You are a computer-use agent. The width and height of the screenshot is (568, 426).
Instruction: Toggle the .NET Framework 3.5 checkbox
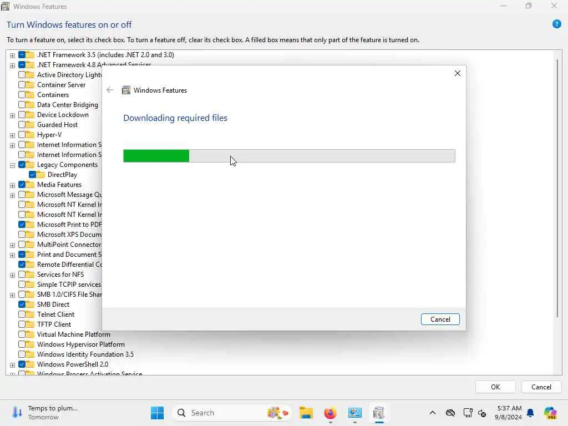[x=22, y=55]
